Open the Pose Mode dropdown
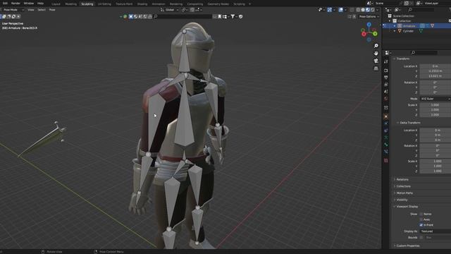 pos(13,10)
